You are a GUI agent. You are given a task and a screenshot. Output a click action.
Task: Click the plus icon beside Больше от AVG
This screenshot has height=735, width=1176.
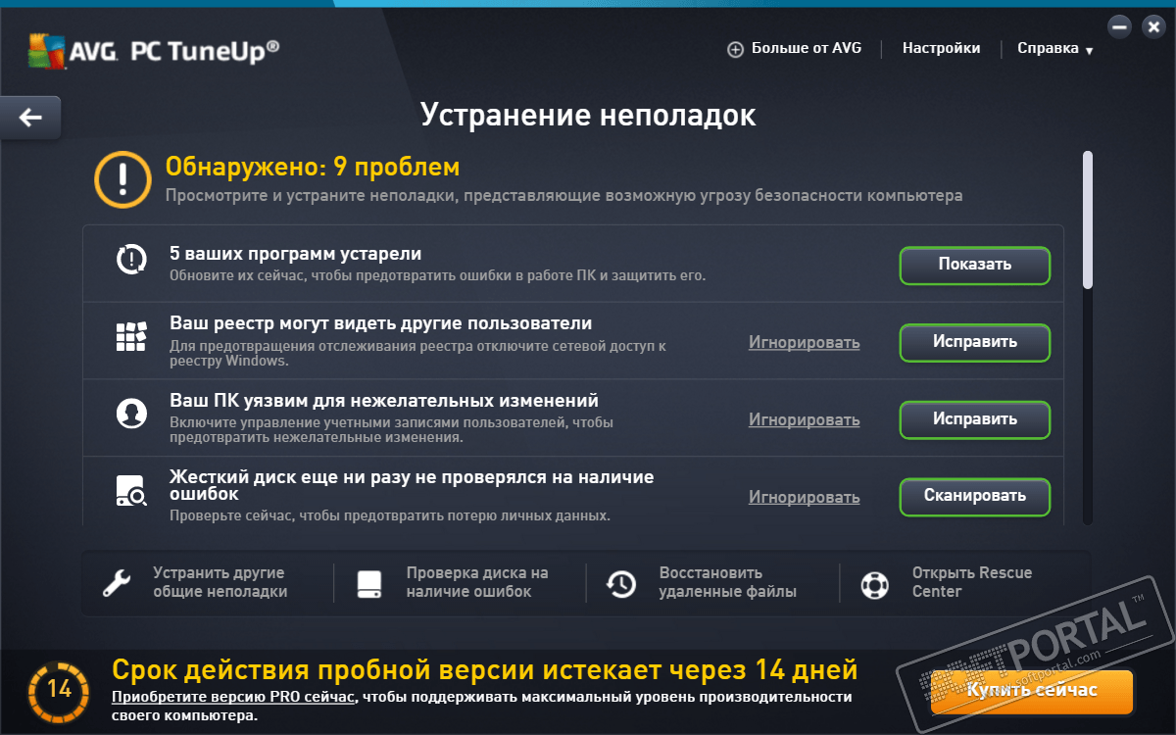(x=735, y=49)
